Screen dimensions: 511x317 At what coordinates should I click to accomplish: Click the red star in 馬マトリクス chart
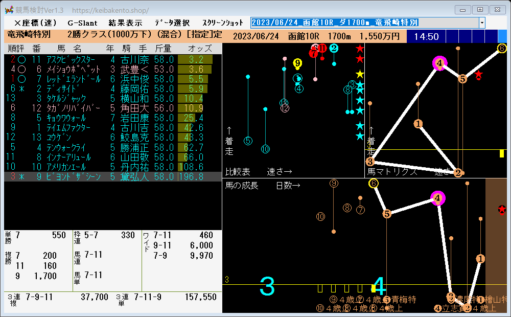pyautogui.click(x=478, y=74)
